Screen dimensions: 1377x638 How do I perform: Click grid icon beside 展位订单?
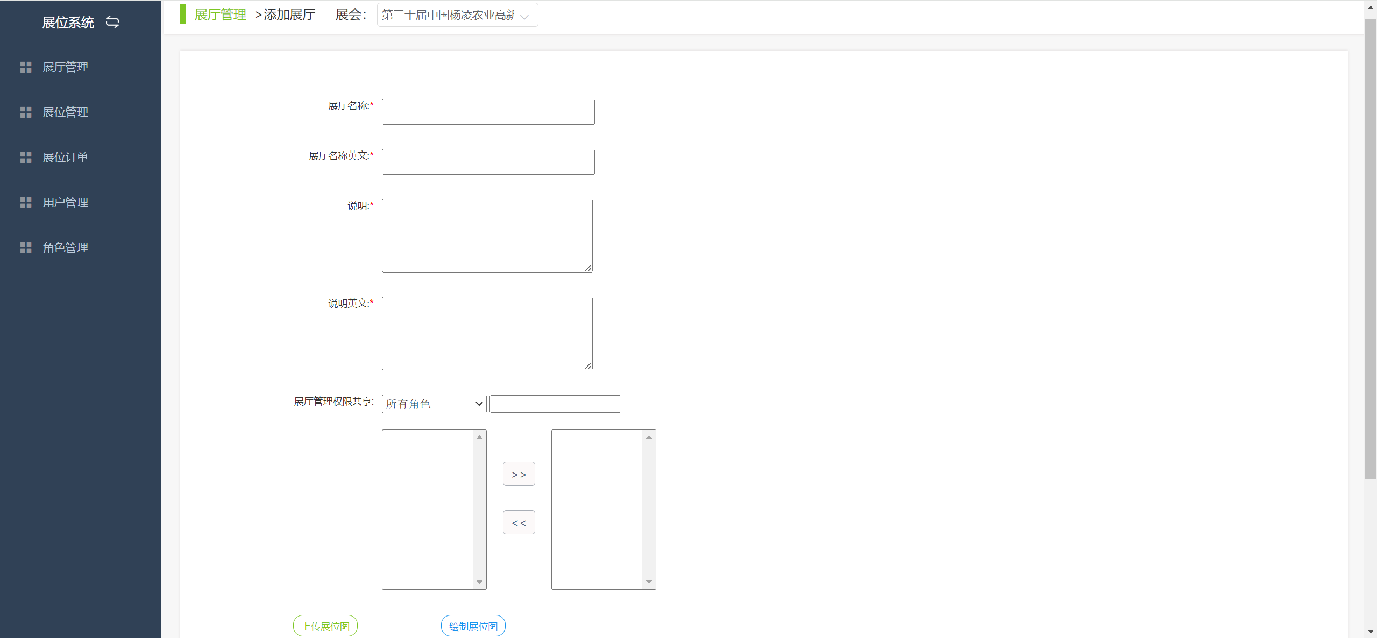pos(26,157)
